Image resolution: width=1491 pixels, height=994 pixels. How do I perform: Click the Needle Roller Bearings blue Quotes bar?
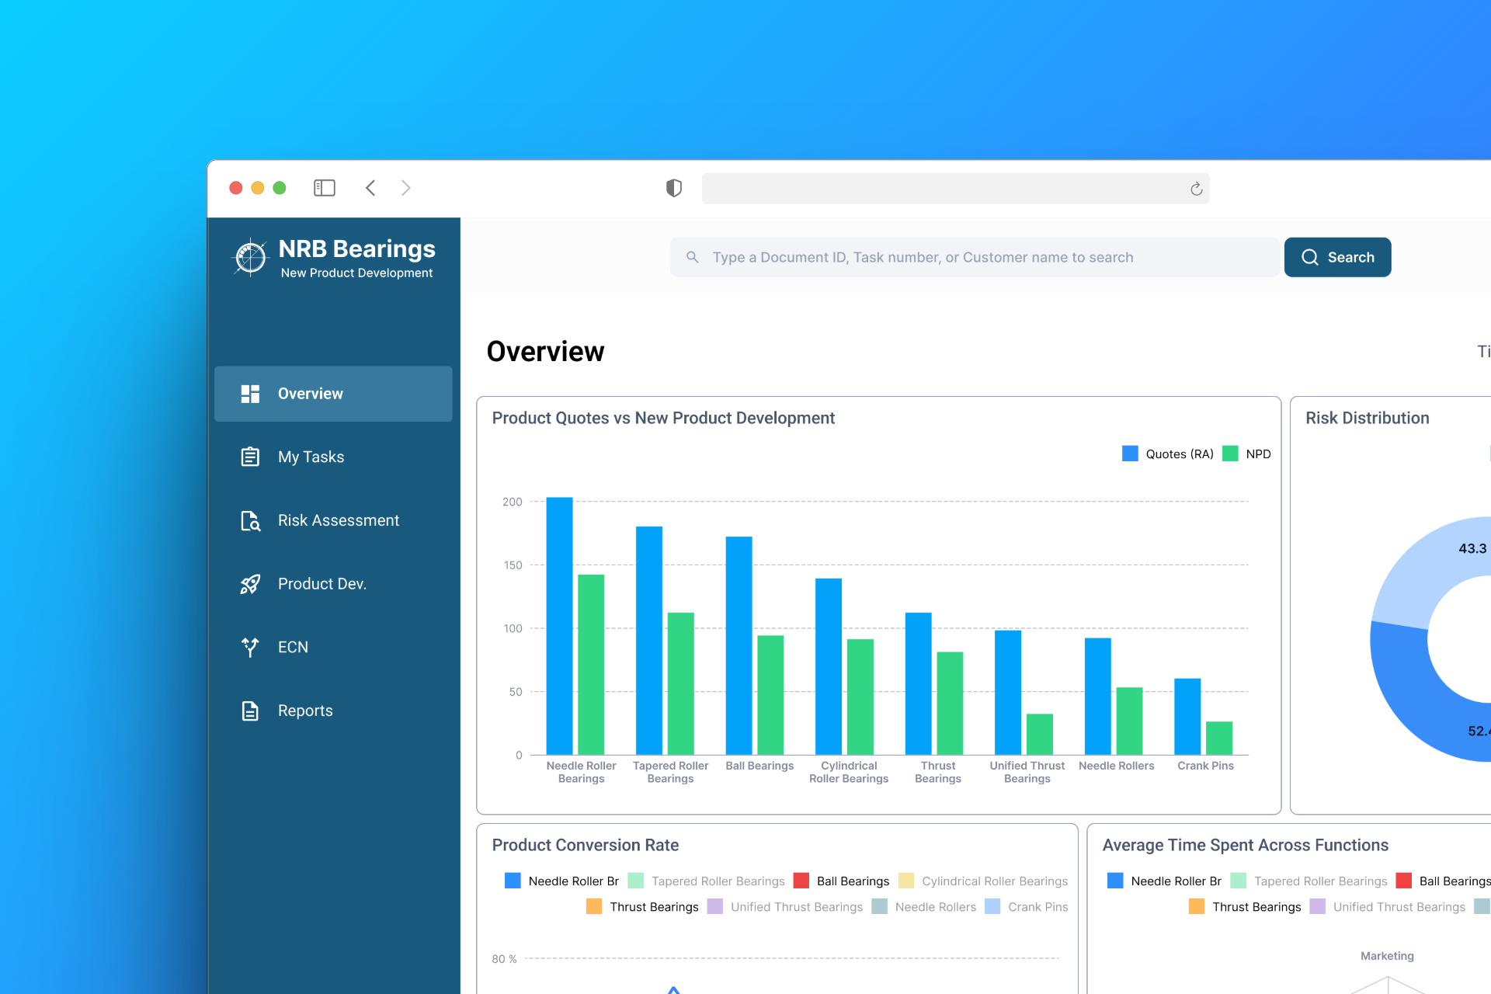560,626
